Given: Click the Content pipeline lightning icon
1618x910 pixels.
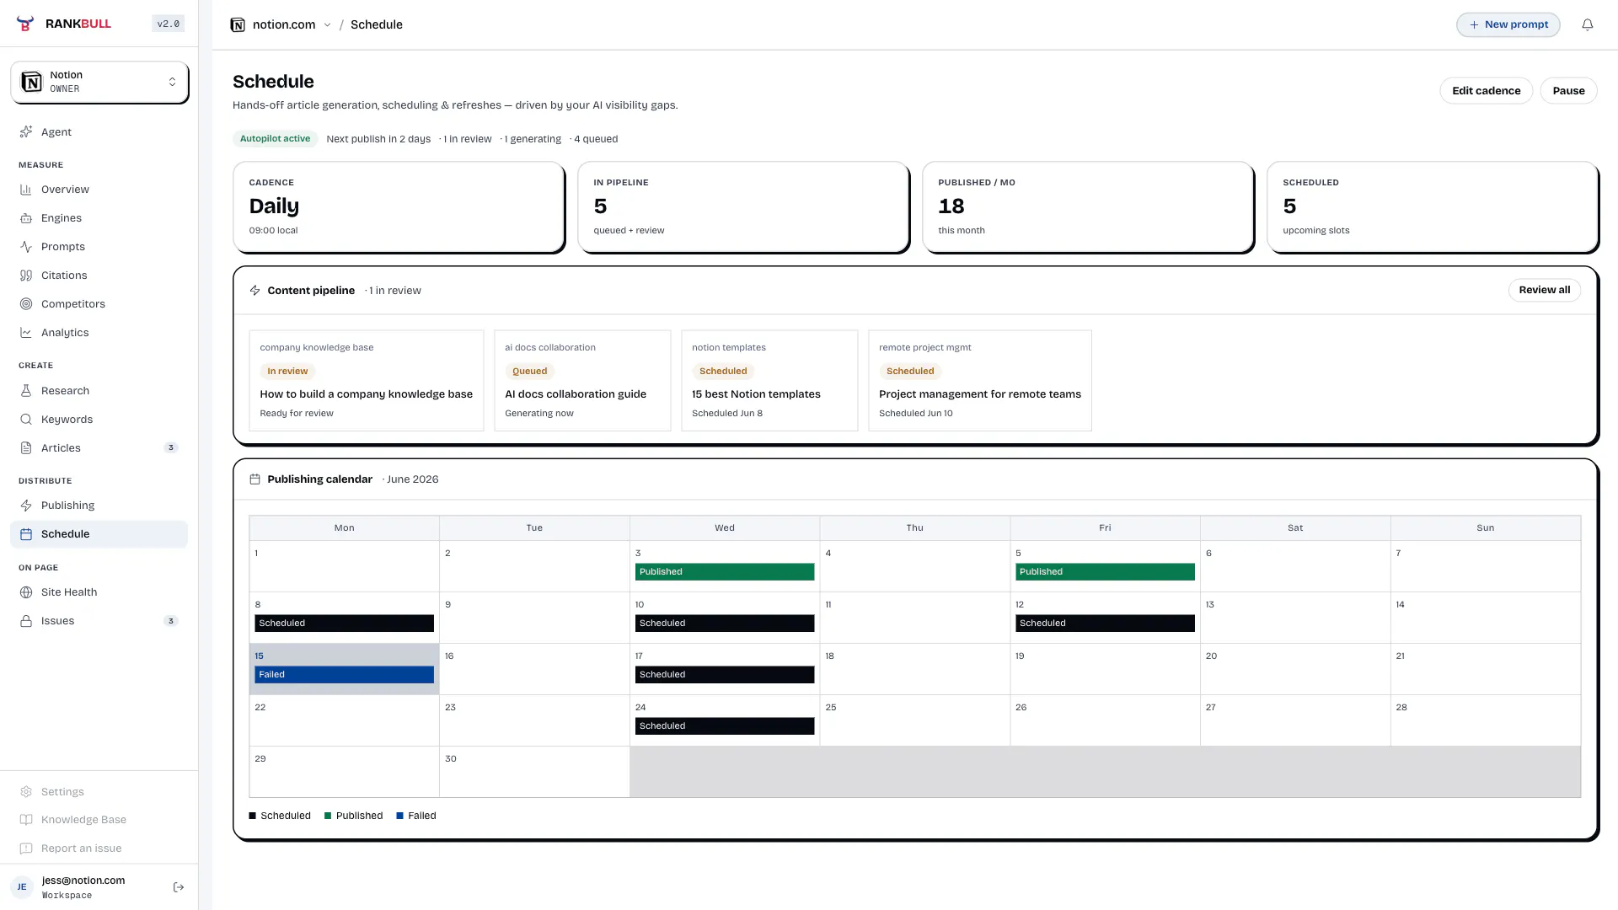Looking at the screenshot, I should [255, 291].
